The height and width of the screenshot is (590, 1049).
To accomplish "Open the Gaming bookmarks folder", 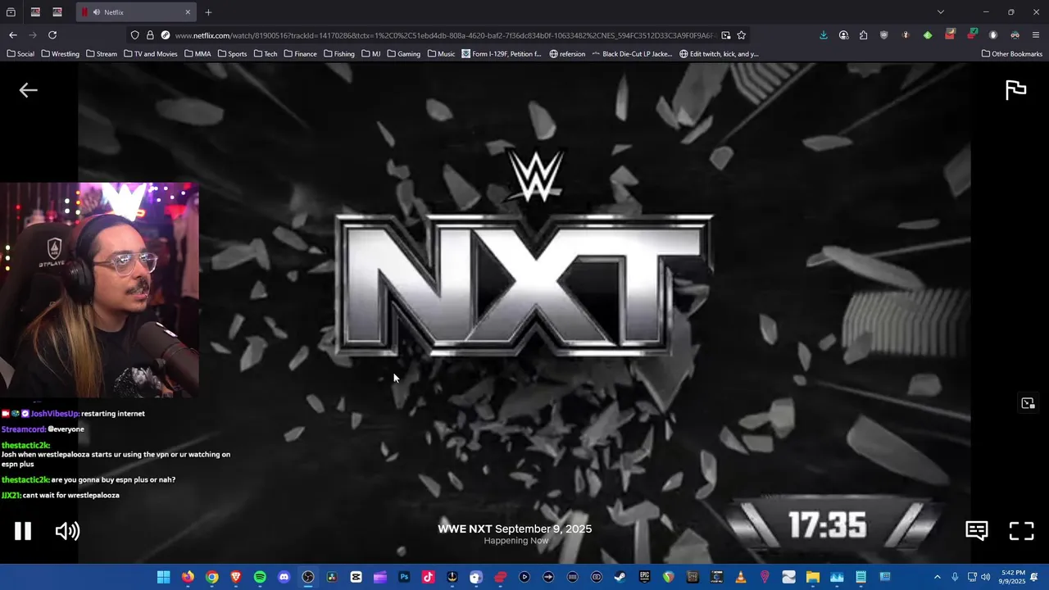I will (403, 54).
